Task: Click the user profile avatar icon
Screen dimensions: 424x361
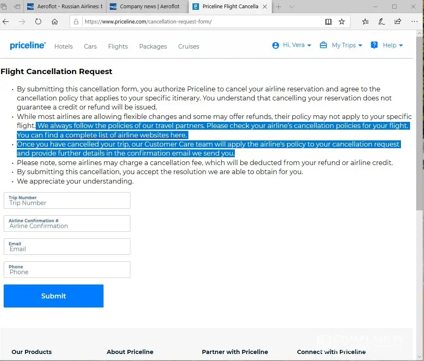Action: coord(276,45)
